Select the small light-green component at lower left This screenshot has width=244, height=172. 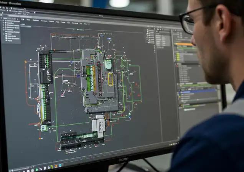pyautogui.click(x=44, y=128)
